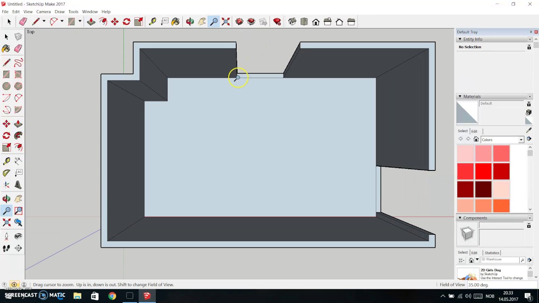Select the Circle tool in left toolbar
This screenshot has width=539, height=303.
(x=6, y=86)
